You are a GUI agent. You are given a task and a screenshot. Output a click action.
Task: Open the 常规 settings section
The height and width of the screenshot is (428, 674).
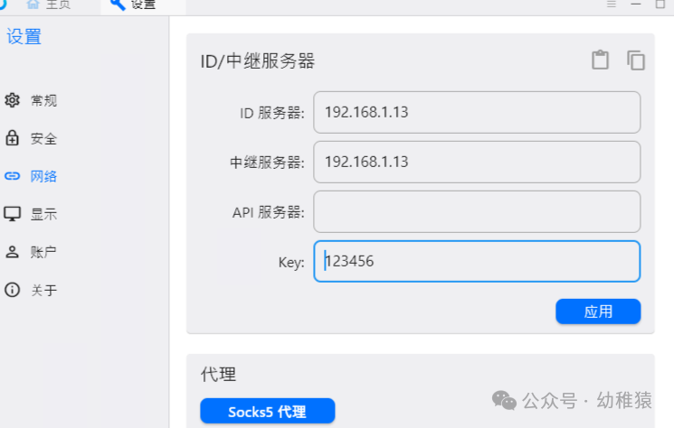point(43,100)
